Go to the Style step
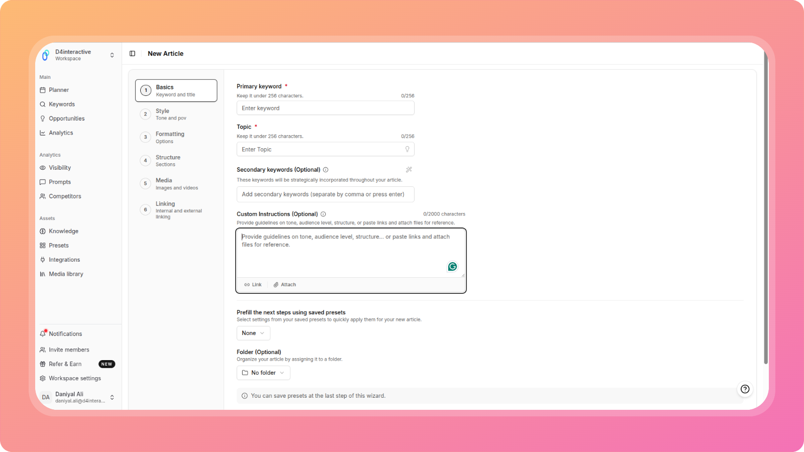804x452 pixels. tap(162, 114)
